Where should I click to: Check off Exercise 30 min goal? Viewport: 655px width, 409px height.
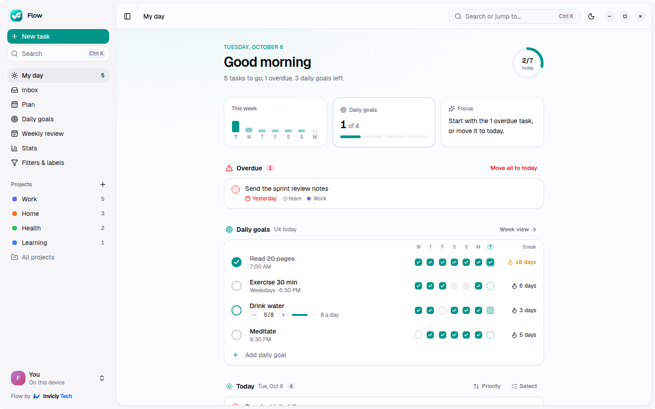point(237,286)
